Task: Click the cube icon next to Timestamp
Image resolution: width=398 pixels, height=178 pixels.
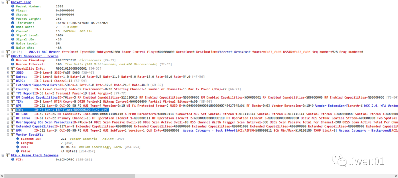Action: point(13,23)
